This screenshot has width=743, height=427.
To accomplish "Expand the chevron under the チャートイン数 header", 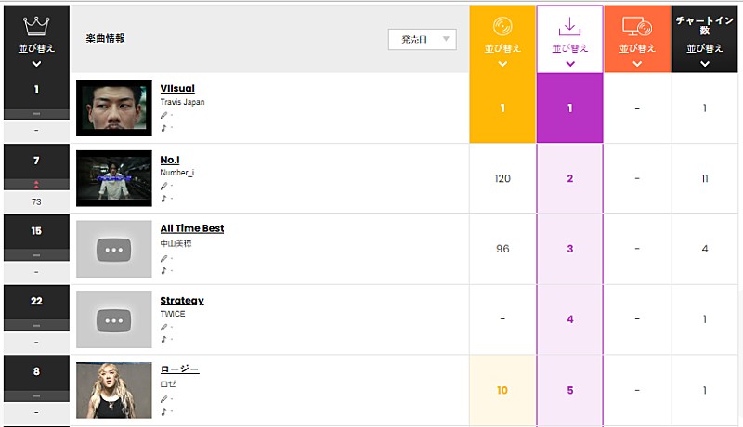I will 705,64.
